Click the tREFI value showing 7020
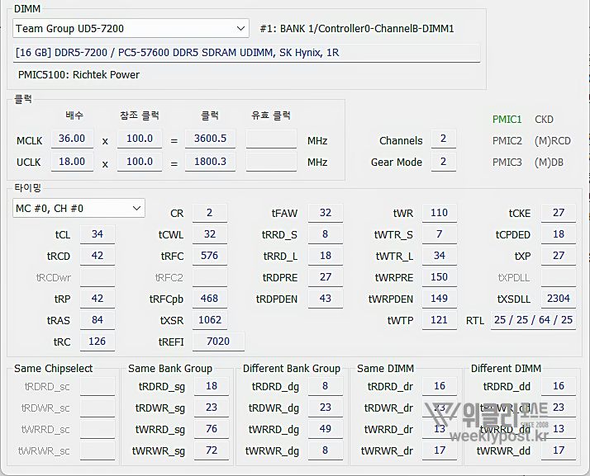The width and height of the screenshot is (590, 476). [218, 342]
